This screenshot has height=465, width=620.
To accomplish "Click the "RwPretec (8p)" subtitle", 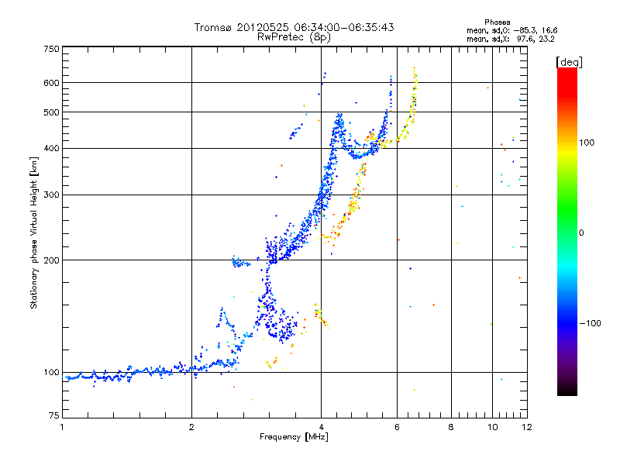I will point(294,37).
